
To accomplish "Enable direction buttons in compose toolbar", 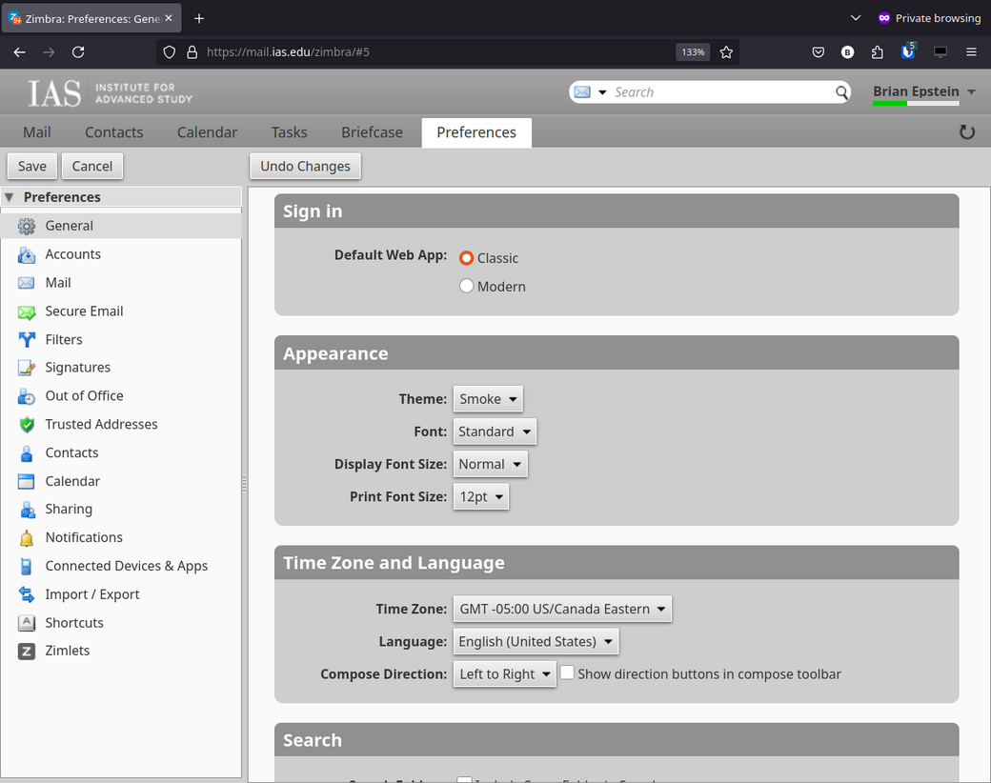I will click(x=568, y=673).
